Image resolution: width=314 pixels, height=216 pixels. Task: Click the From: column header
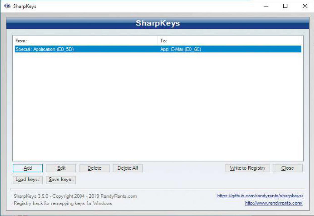[86, 41]
